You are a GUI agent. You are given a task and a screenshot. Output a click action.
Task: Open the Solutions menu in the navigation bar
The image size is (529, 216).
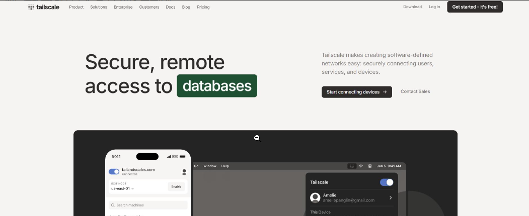[99, 7]
